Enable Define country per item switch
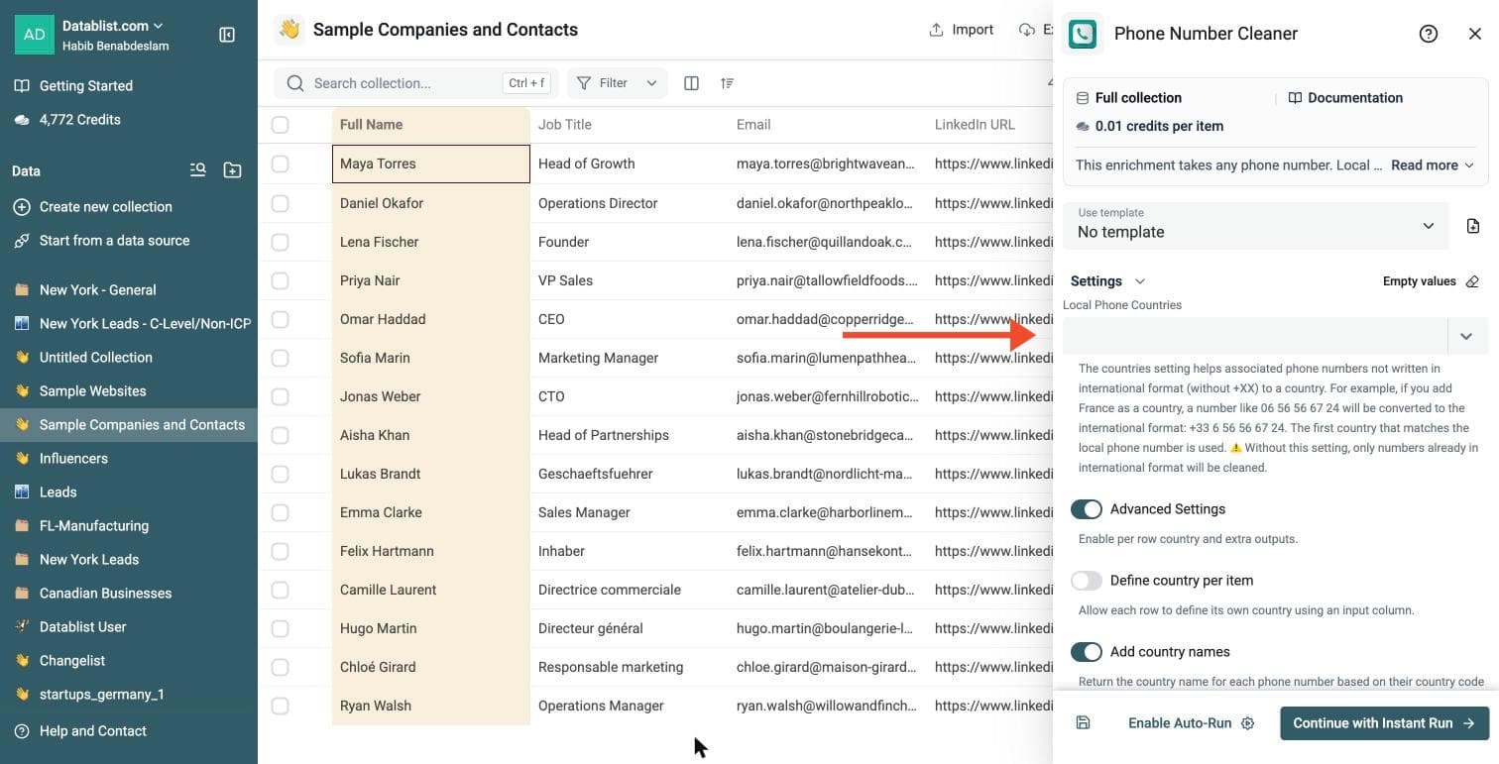1499x764 pixels. 1087,581
